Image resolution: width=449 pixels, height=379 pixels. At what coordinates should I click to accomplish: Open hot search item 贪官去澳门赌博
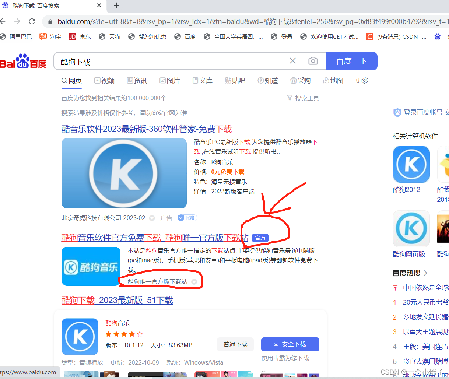tap(426, 361)
